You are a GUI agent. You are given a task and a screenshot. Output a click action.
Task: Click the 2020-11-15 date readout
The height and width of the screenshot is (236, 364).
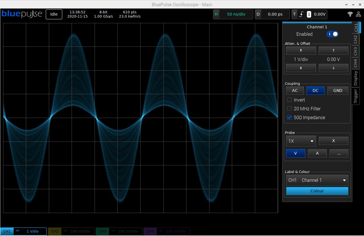pos(78,16)
